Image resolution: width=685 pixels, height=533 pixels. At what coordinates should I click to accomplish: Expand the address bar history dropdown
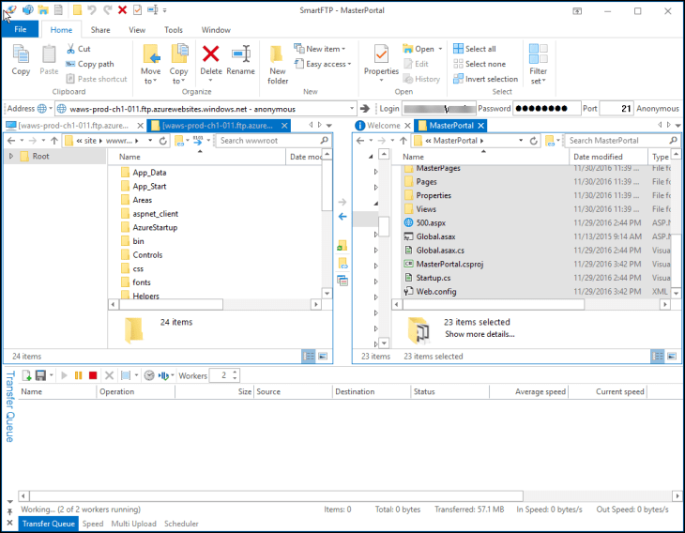(352, 108)
